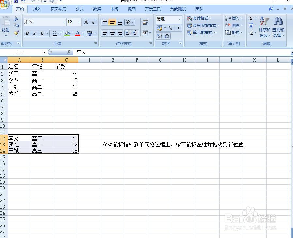Click cell containing 陈兰

tap(19, 94)
